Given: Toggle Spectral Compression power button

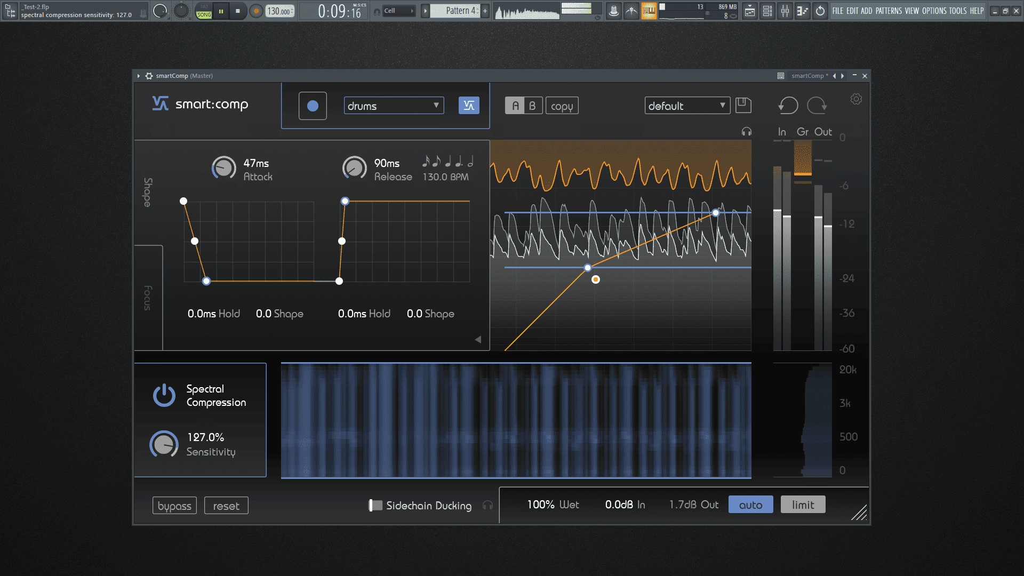Looking at the screenshot, I should [x=164, y=395].
